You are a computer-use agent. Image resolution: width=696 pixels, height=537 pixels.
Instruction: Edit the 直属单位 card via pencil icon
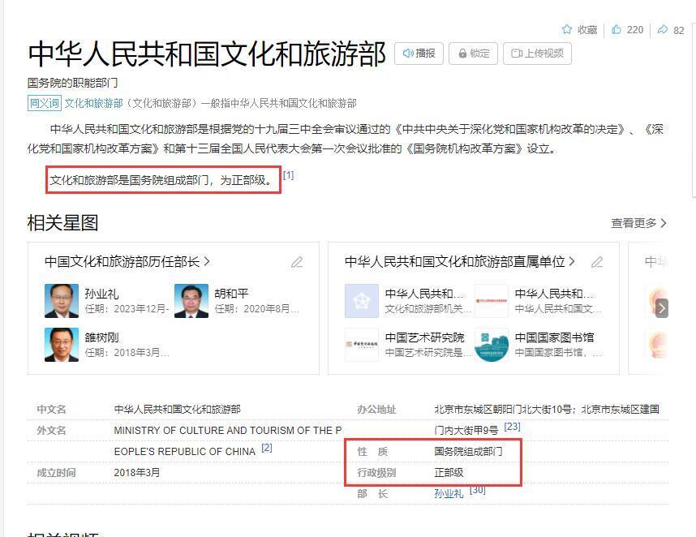click(x=597, y=262)
